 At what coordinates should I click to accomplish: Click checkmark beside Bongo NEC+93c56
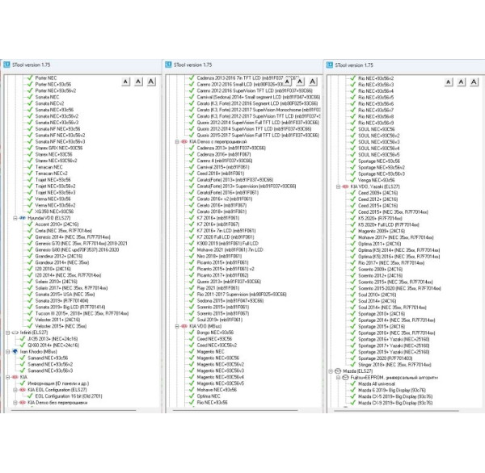[190, 331]
